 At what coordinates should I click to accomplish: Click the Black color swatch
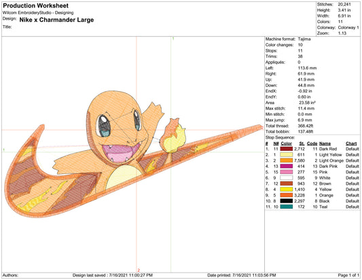[x=287, y=200]
